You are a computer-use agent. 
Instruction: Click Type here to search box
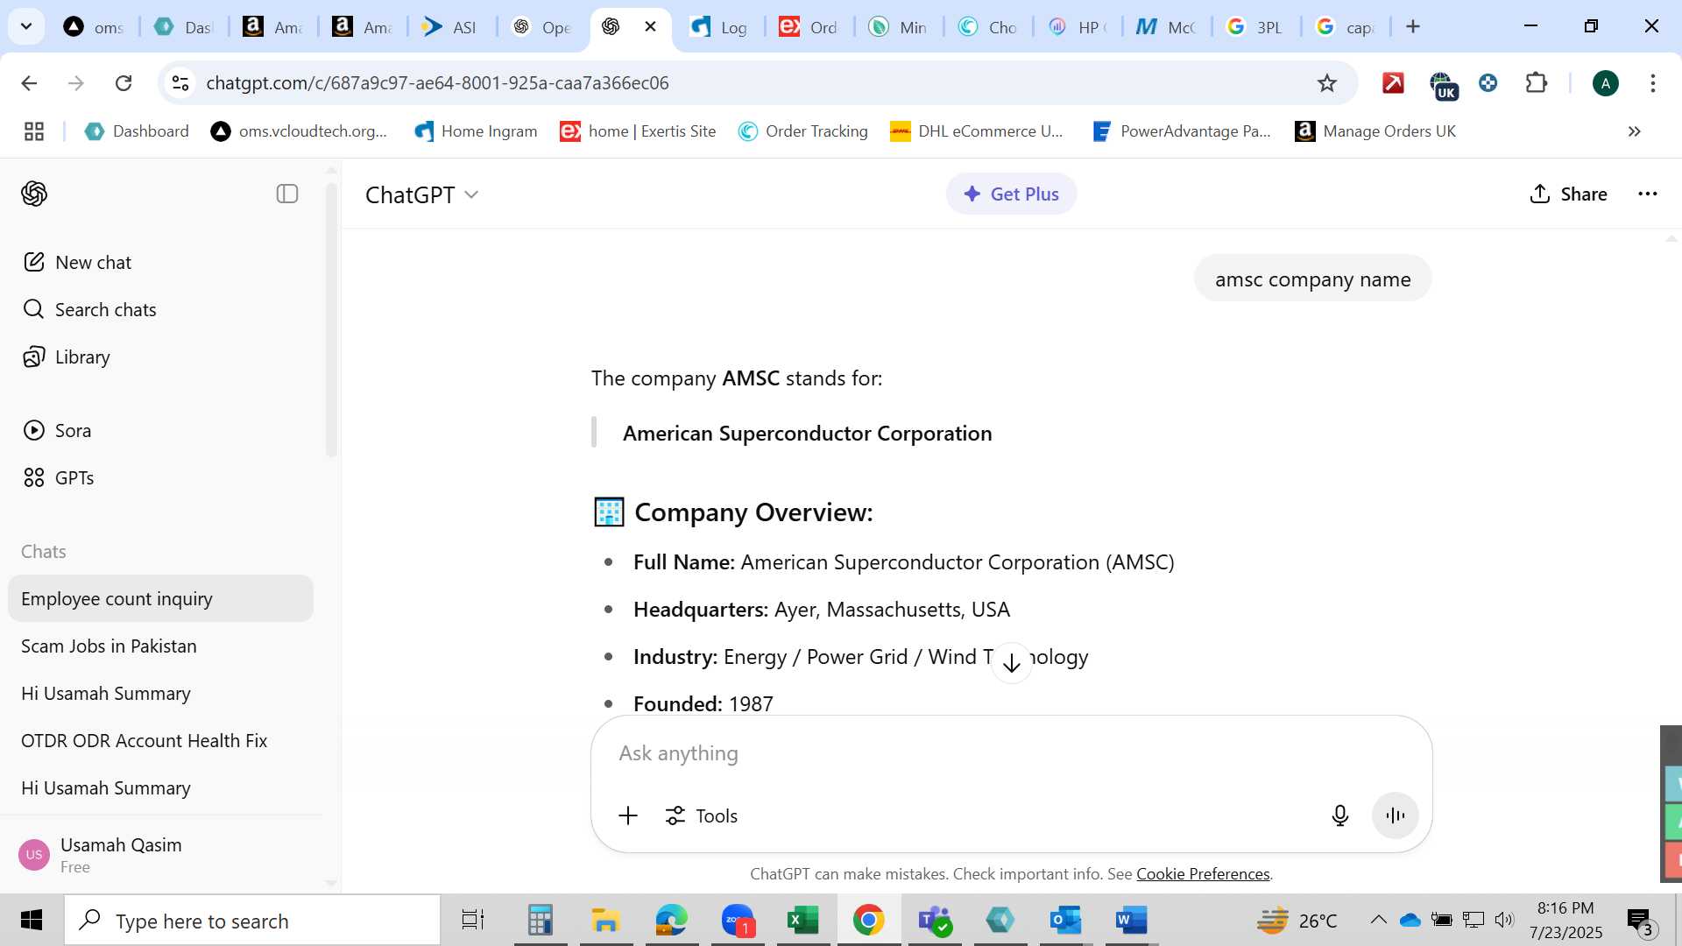pyautogui.click(x=252, y=921)
